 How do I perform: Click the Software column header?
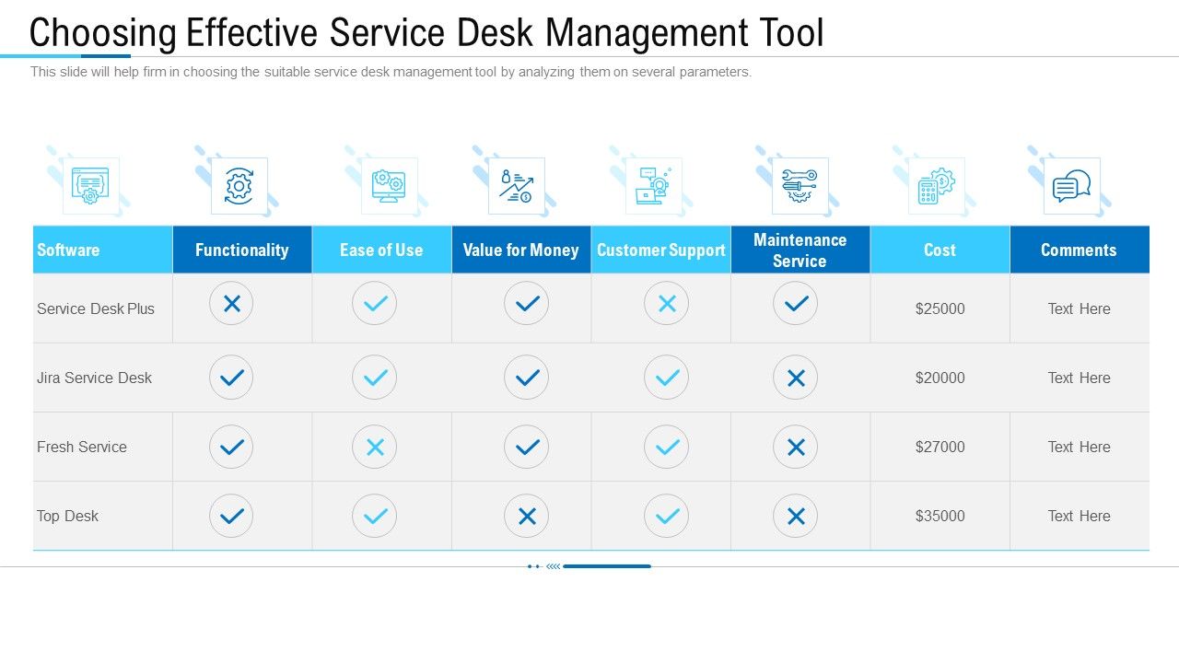coord(102,250)
